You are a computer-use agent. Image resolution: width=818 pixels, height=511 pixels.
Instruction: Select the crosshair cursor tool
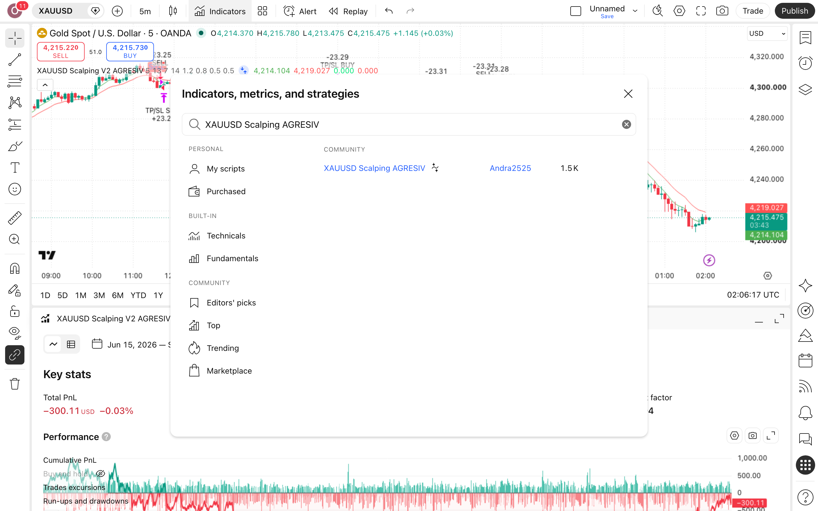point(14,38)
